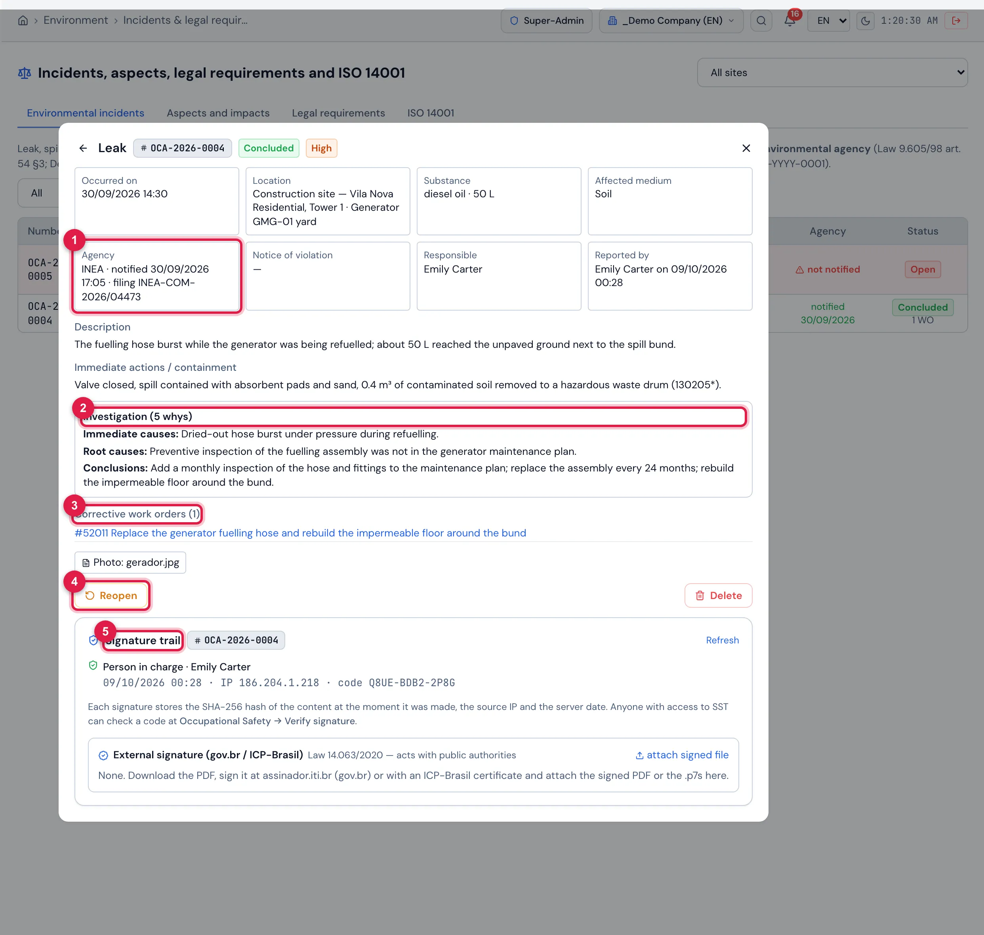Refresh the signature trail
The width and height of the screenshot is (984, 935).
coord(723,641)
